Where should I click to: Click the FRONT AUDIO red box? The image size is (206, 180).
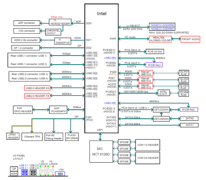(190, 39)
